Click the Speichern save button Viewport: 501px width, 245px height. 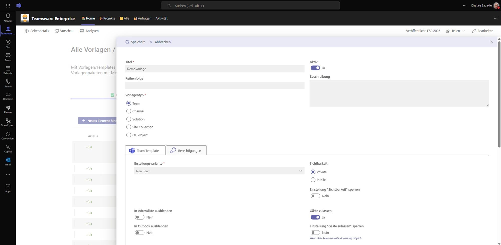136,42
